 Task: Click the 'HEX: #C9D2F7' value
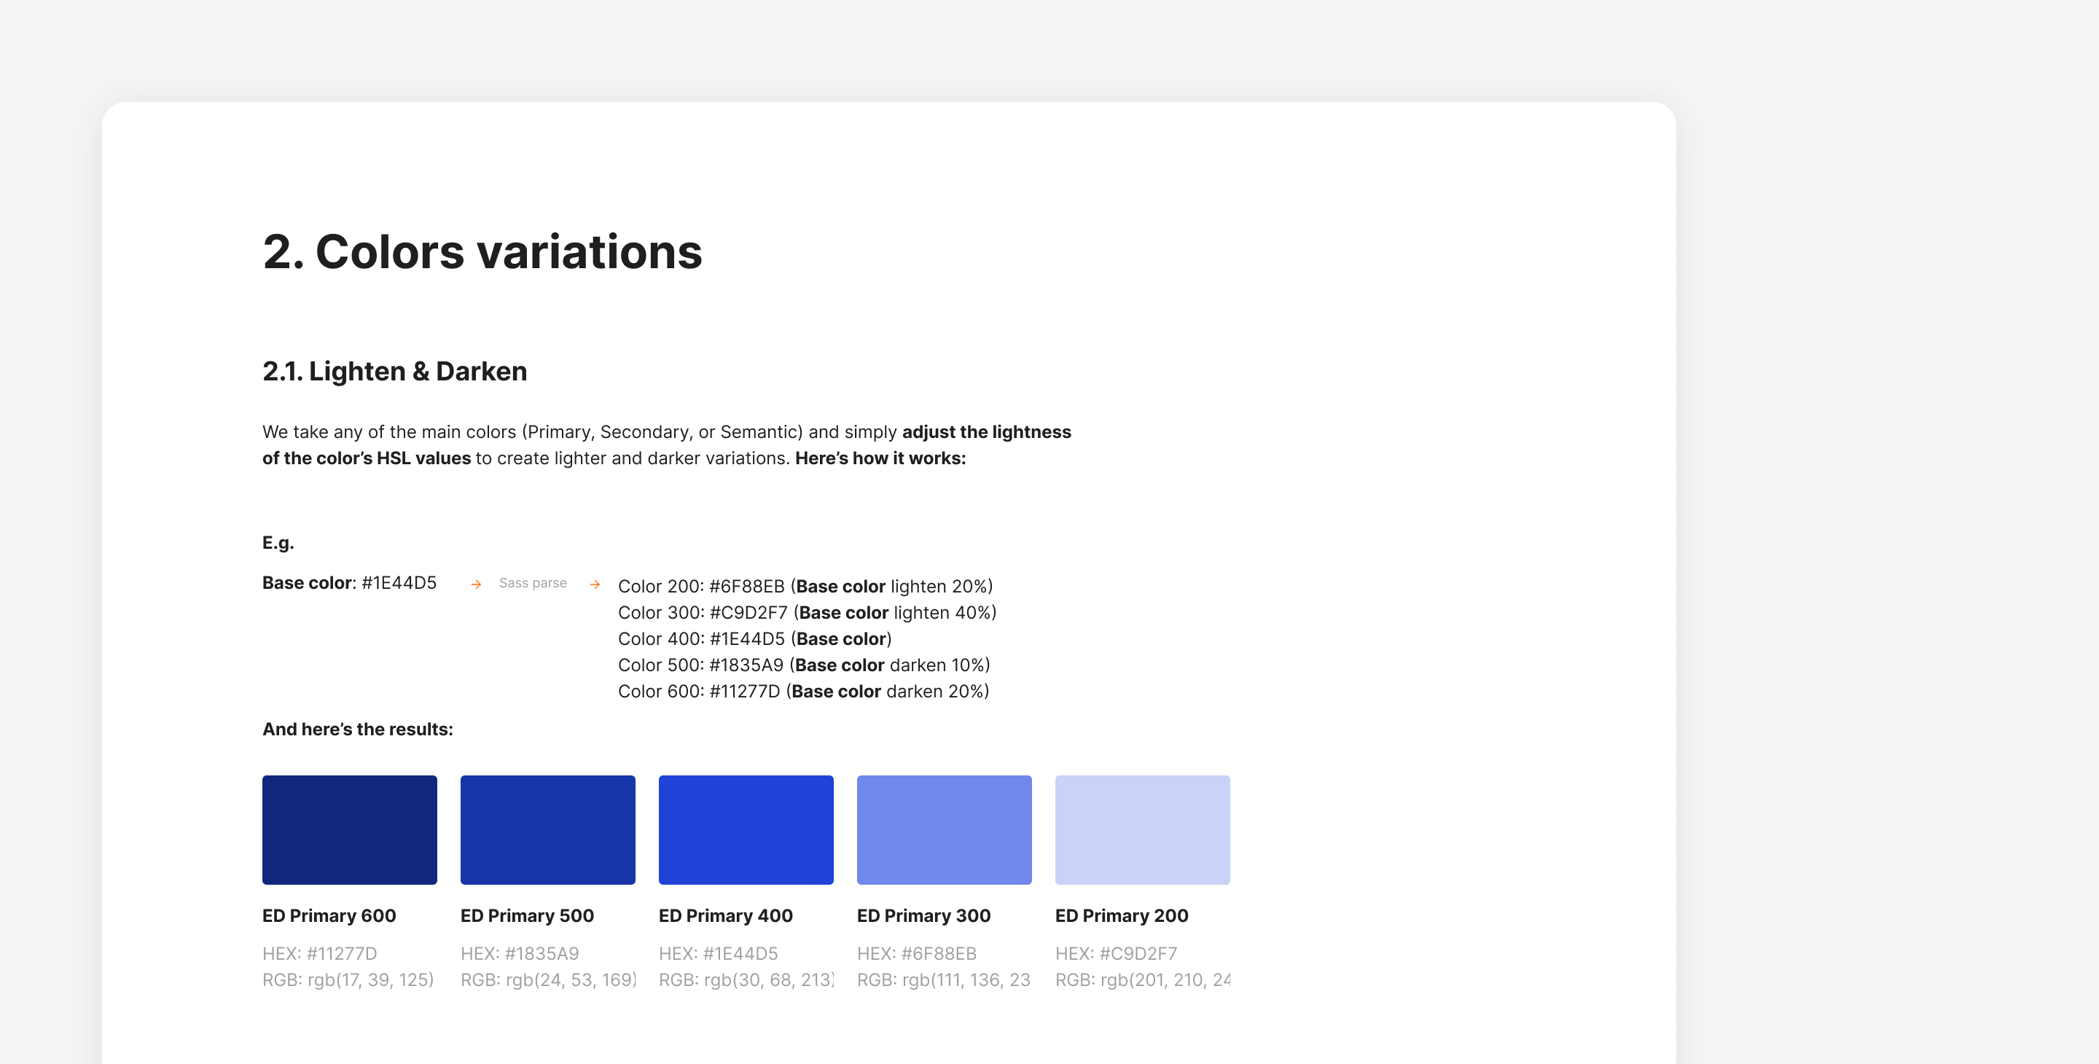1117,953
